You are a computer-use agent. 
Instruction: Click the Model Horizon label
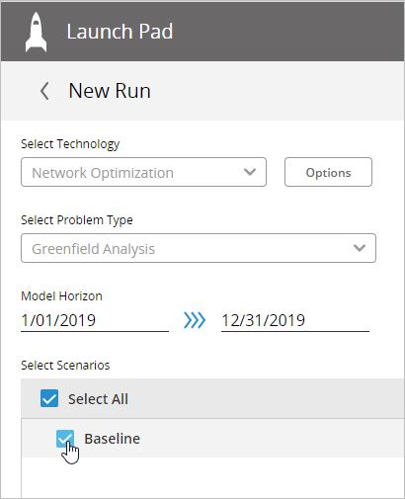pos(61,296)
